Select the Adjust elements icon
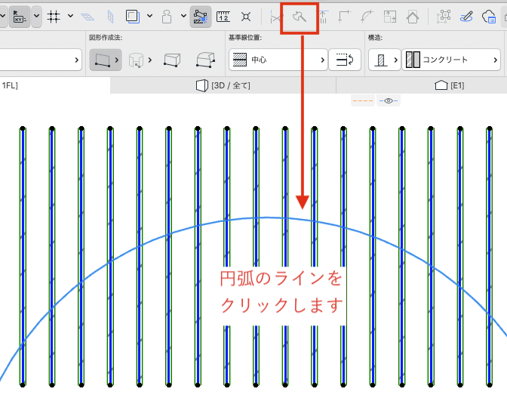This screenshot has height=398, width=507. point(324,17)
